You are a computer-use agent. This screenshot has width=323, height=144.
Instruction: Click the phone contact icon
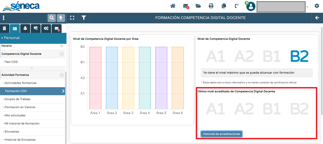pos(237,6)
